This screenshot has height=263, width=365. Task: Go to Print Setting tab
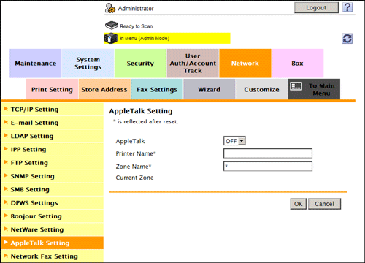(x=52, y=89)
